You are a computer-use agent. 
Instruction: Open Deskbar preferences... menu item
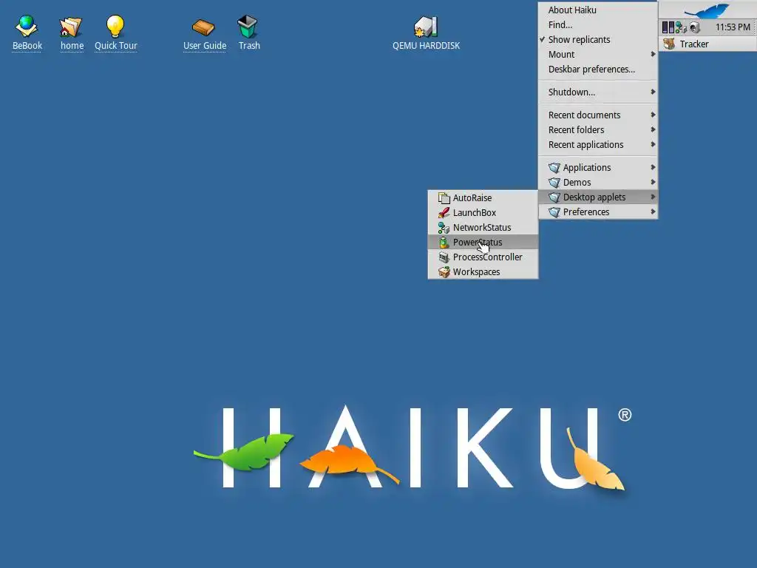tap(597, 70)
